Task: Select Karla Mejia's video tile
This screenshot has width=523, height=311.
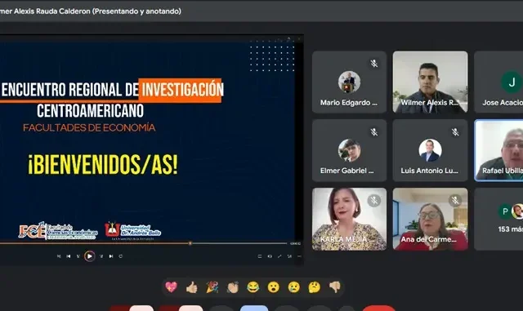Action: (x=349, y=219)
